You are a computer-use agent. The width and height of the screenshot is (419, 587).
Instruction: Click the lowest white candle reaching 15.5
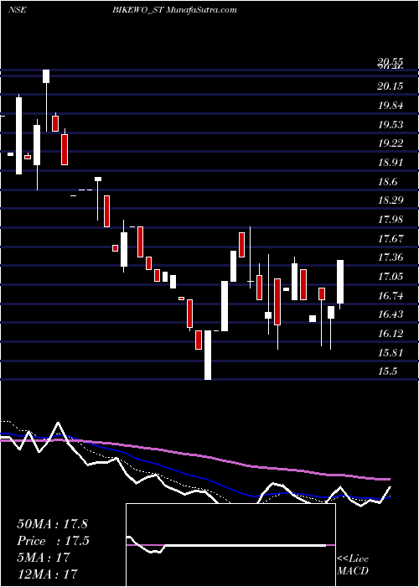coord(208,355)
